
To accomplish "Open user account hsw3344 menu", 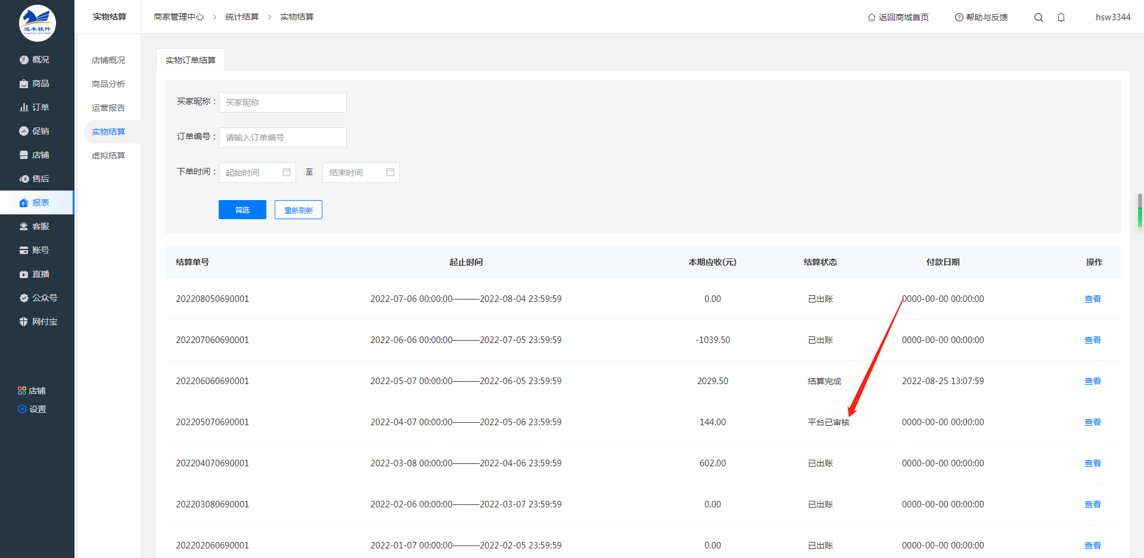I will pos(1112,17).
